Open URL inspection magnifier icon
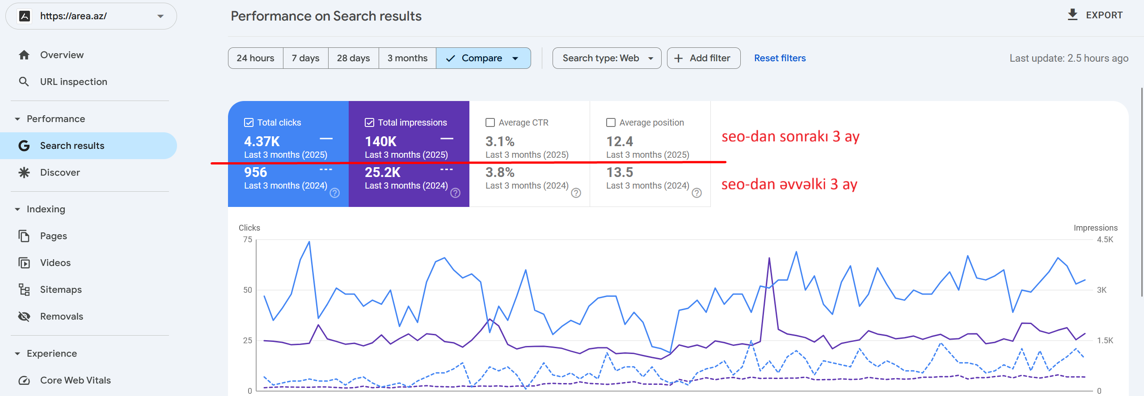 click(x=24, y=82)
